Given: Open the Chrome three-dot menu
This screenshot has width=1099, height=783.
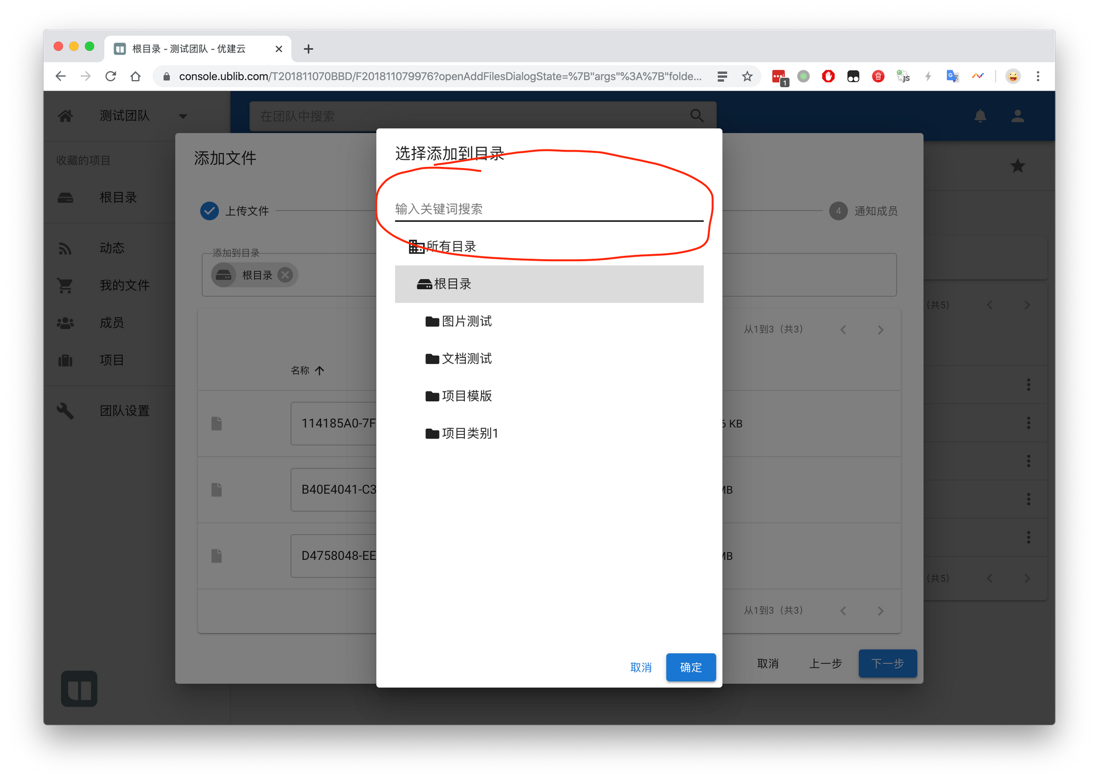Looking at the screenshot, I should [x=1037, y=76].
